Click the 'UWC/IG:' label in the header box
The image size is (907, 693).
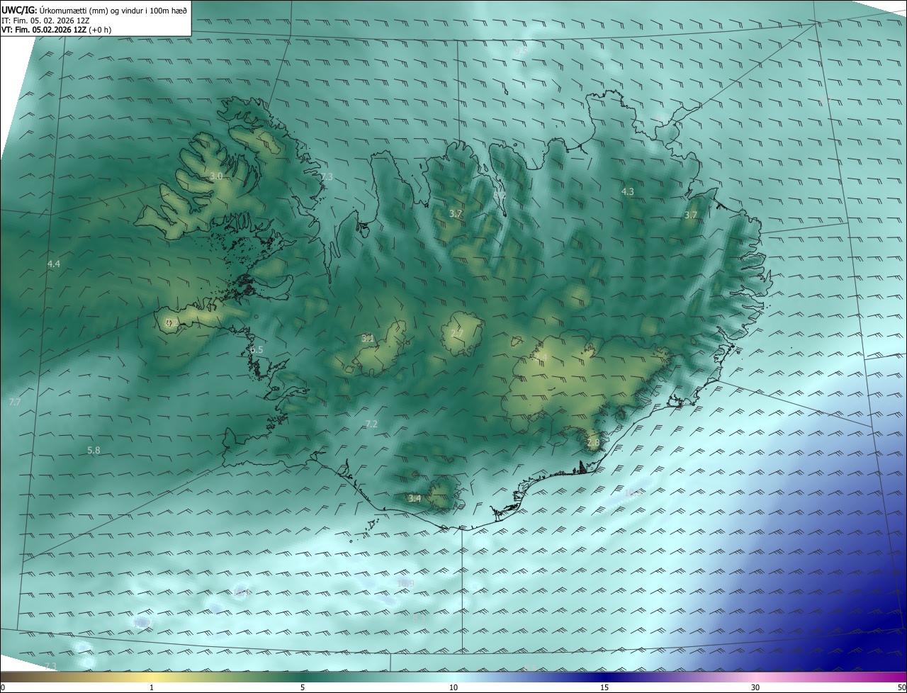pyautogui.click(x=19, y=11)
